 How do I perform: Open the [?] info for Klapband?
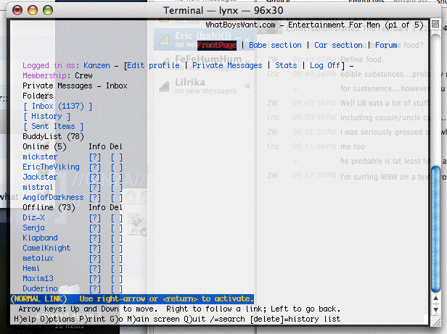coord(94,238)
